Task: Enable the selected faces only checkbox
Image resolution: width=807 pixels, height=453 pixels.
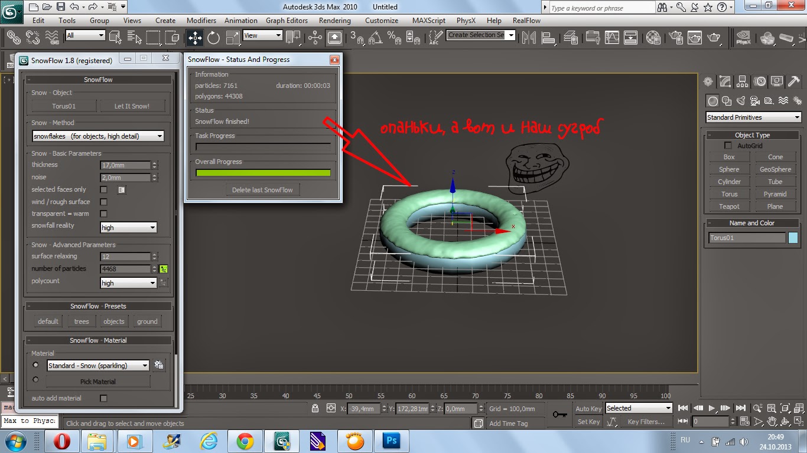Action: 104,189
